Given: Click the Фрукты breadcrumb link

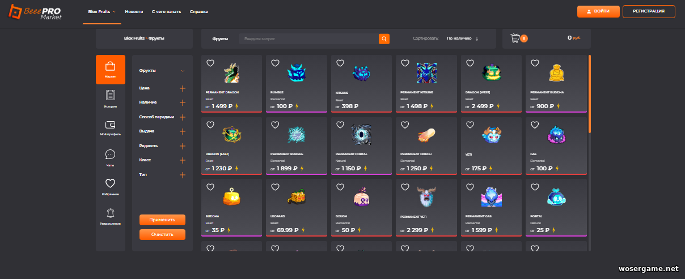Looking at the screenshot, I should click(157, 38).
